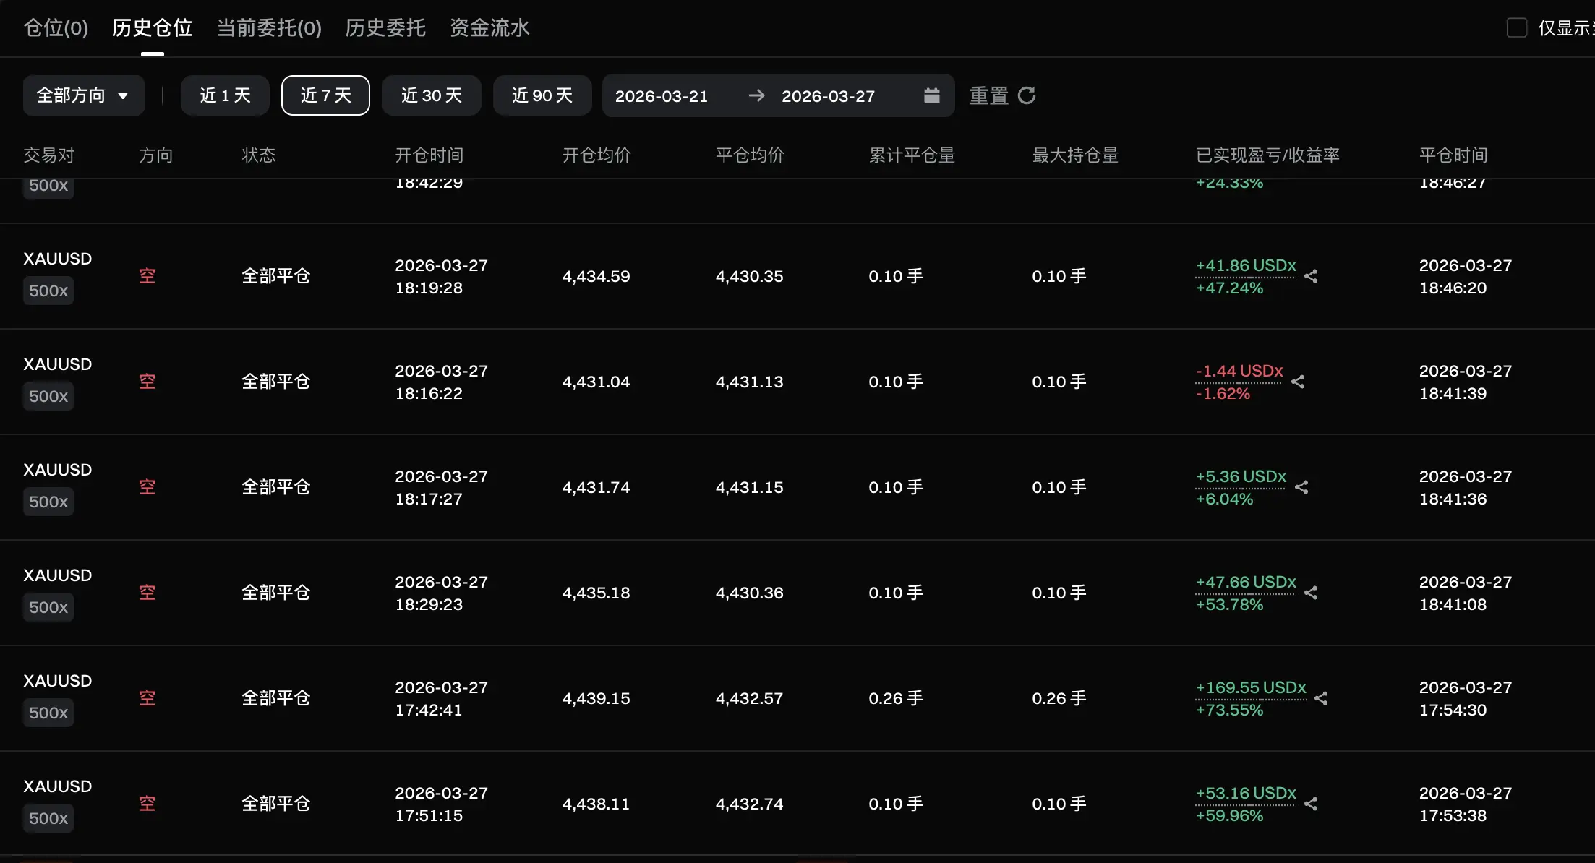Share the +41.86 USDx profit row

(1311, 276)
